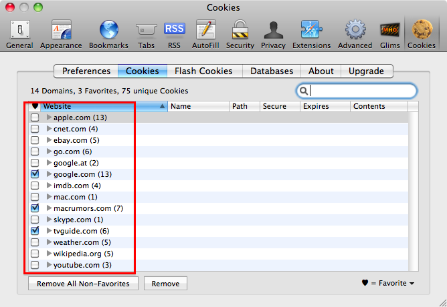
Task: Sort by the Website column header
Action: (x=104, y=106)
